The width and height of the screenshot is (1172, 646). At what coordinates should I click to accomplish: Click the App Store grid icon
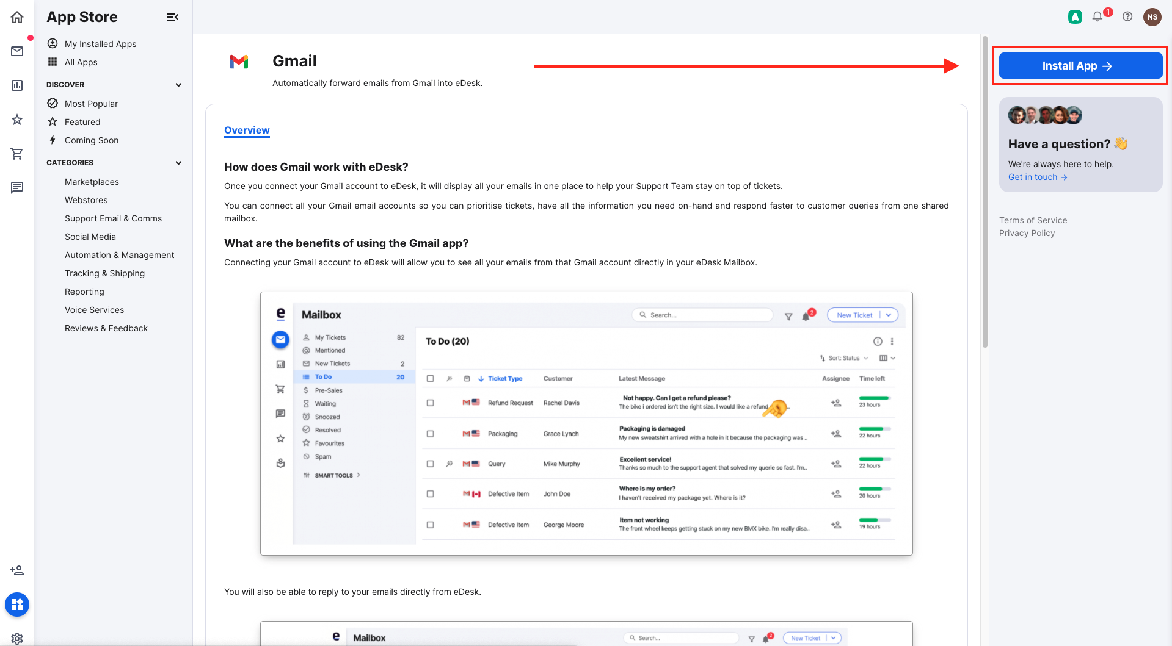17,605
